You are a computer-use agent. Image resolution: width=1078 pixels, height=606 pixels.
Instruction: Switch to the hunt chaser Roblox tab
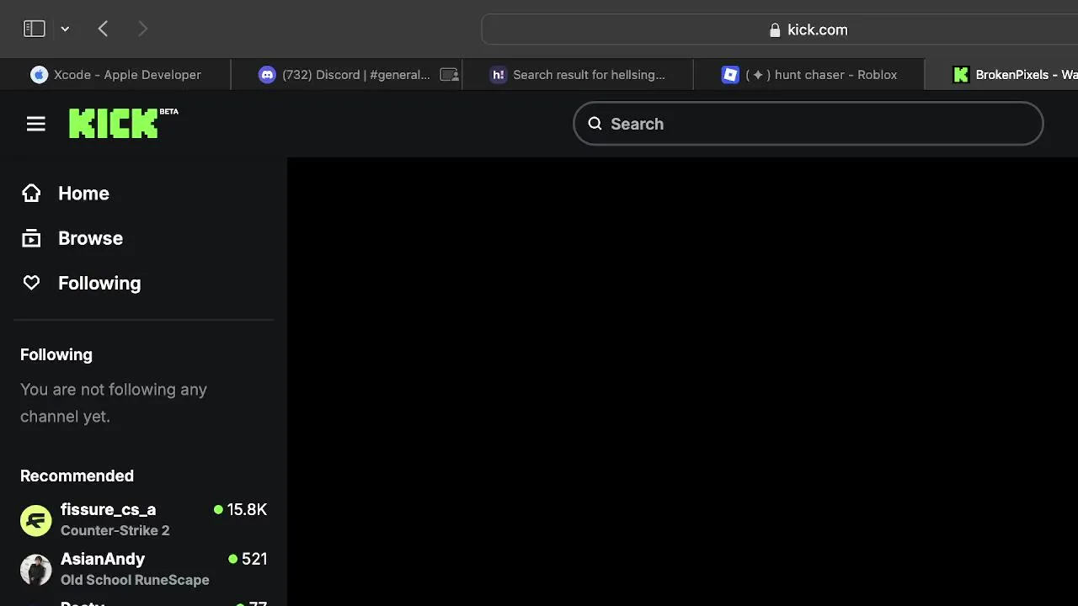tap(808, 74)
